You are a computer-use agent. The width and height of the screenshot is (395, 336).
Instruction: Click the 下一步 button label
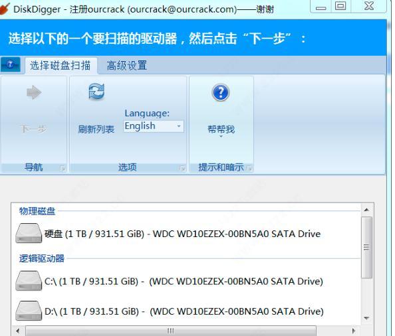point(33,129)
